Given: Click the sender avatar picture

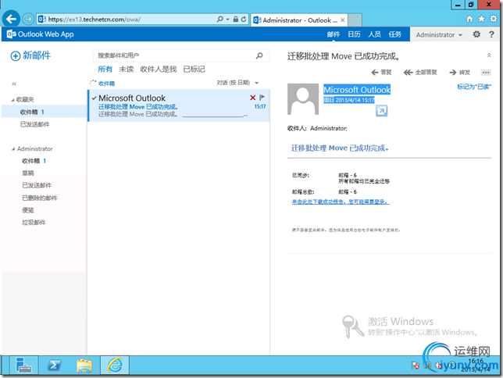Looking at the screenshot, I should tap(303, 99).
